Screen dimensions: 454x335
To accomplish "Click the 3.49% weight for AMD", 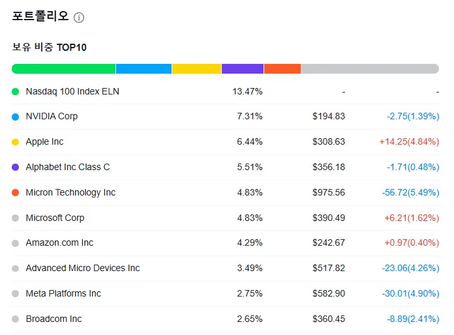I will (250, 268).
